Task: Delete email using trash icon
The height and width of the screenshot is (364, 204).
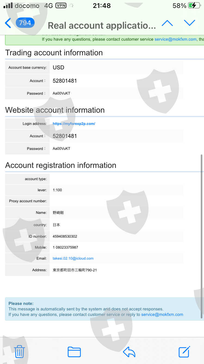Action: 19,351
